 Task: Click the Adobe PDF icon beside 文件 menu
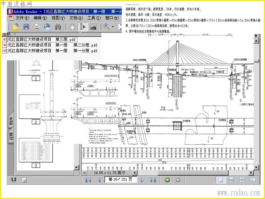coord(11,18)
